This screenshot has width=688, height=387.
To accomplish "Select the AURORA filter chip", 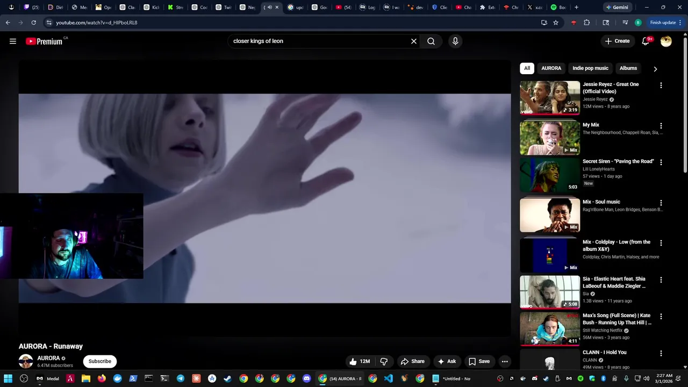I will [551, 68].
